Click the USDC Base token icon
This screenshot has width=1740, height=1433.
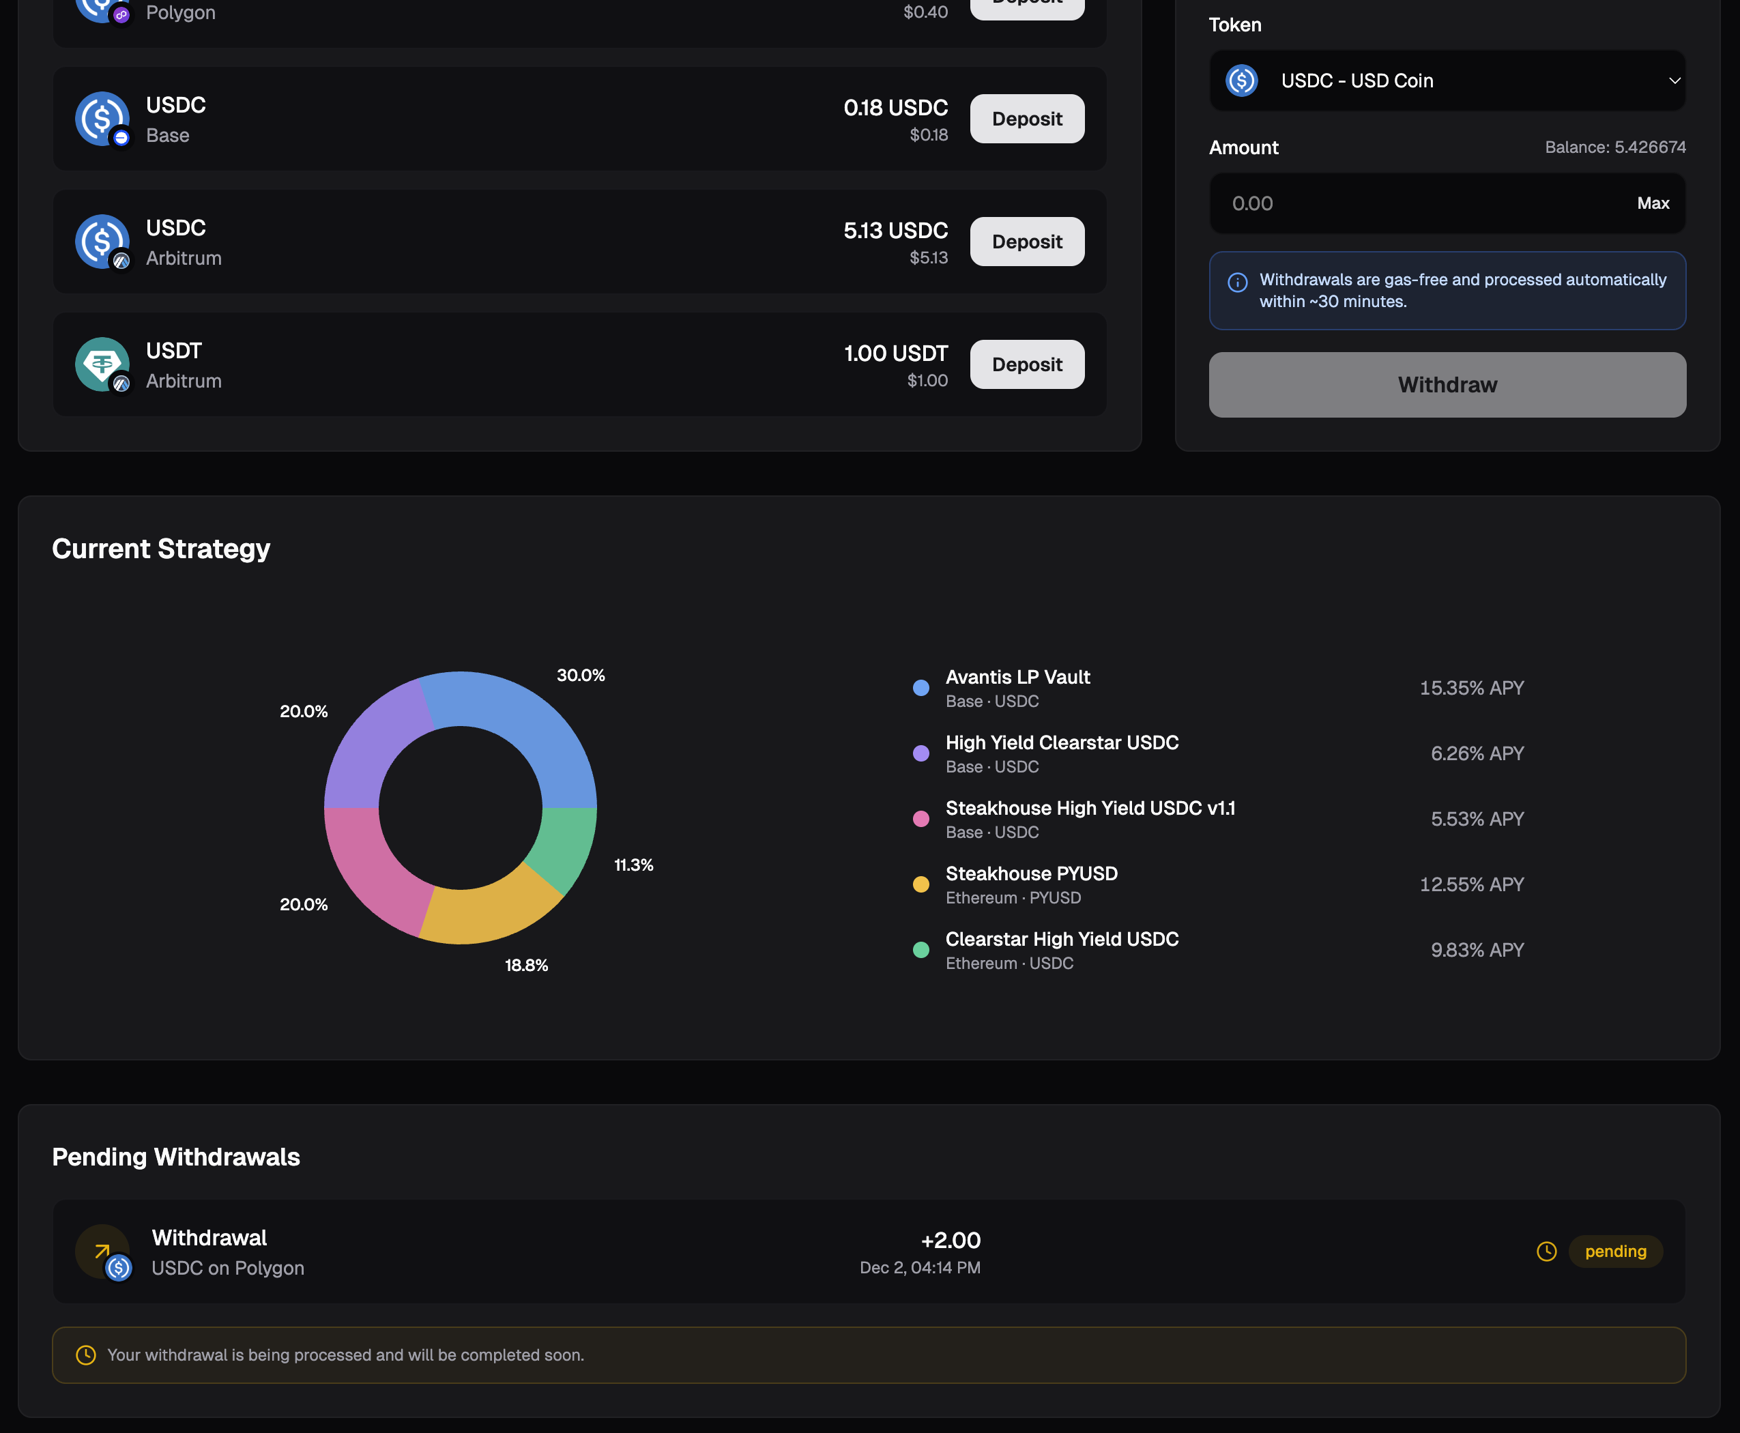tap(102, 118)
